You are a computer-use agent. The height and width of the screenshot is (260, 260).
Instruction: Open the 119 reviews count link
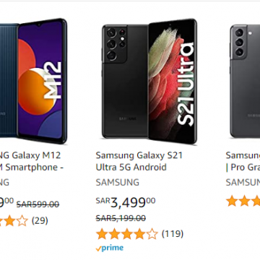(x=173, y=233)
